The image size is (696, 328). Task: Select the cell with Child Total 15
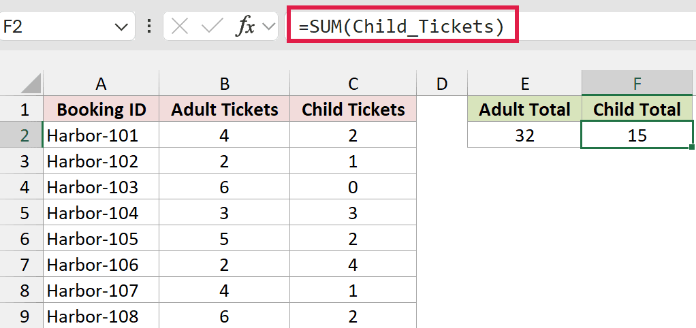pos(637,135)
